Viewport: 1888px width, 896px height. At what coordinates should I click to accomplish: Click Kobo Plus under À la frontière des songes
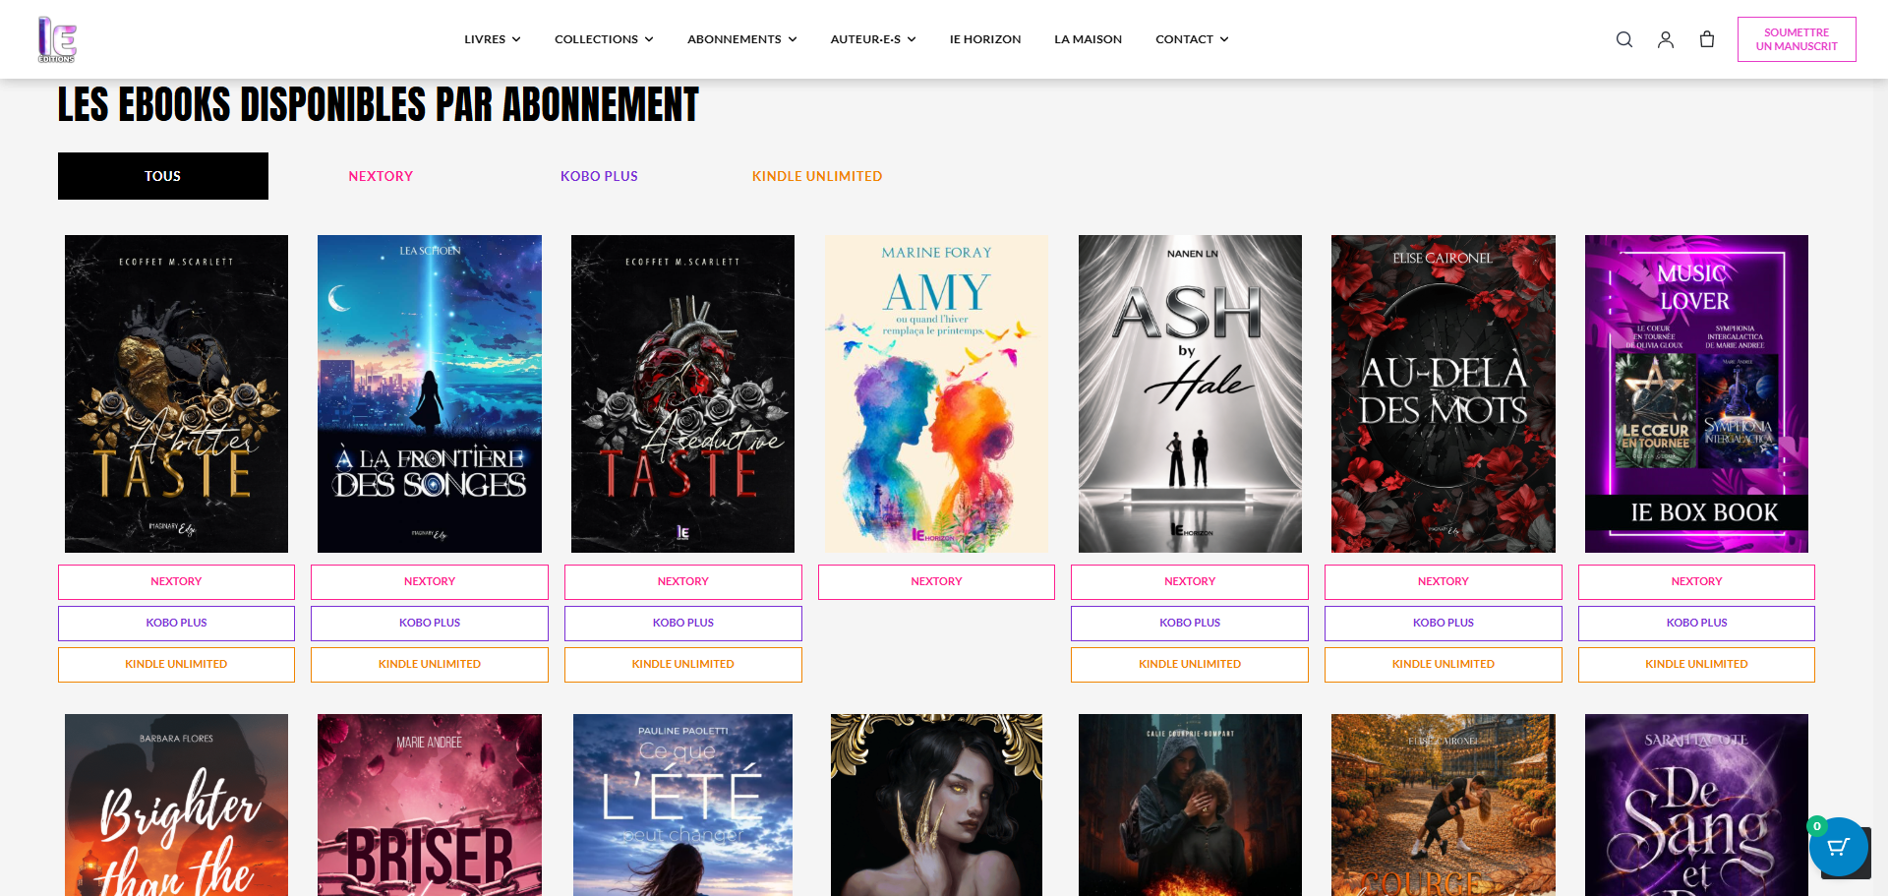pyautogui.click(x=430, y=624)
